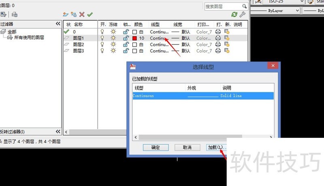324x186 pixels.
Task: Select the 图层2 layer name
Action: point(78,45)
